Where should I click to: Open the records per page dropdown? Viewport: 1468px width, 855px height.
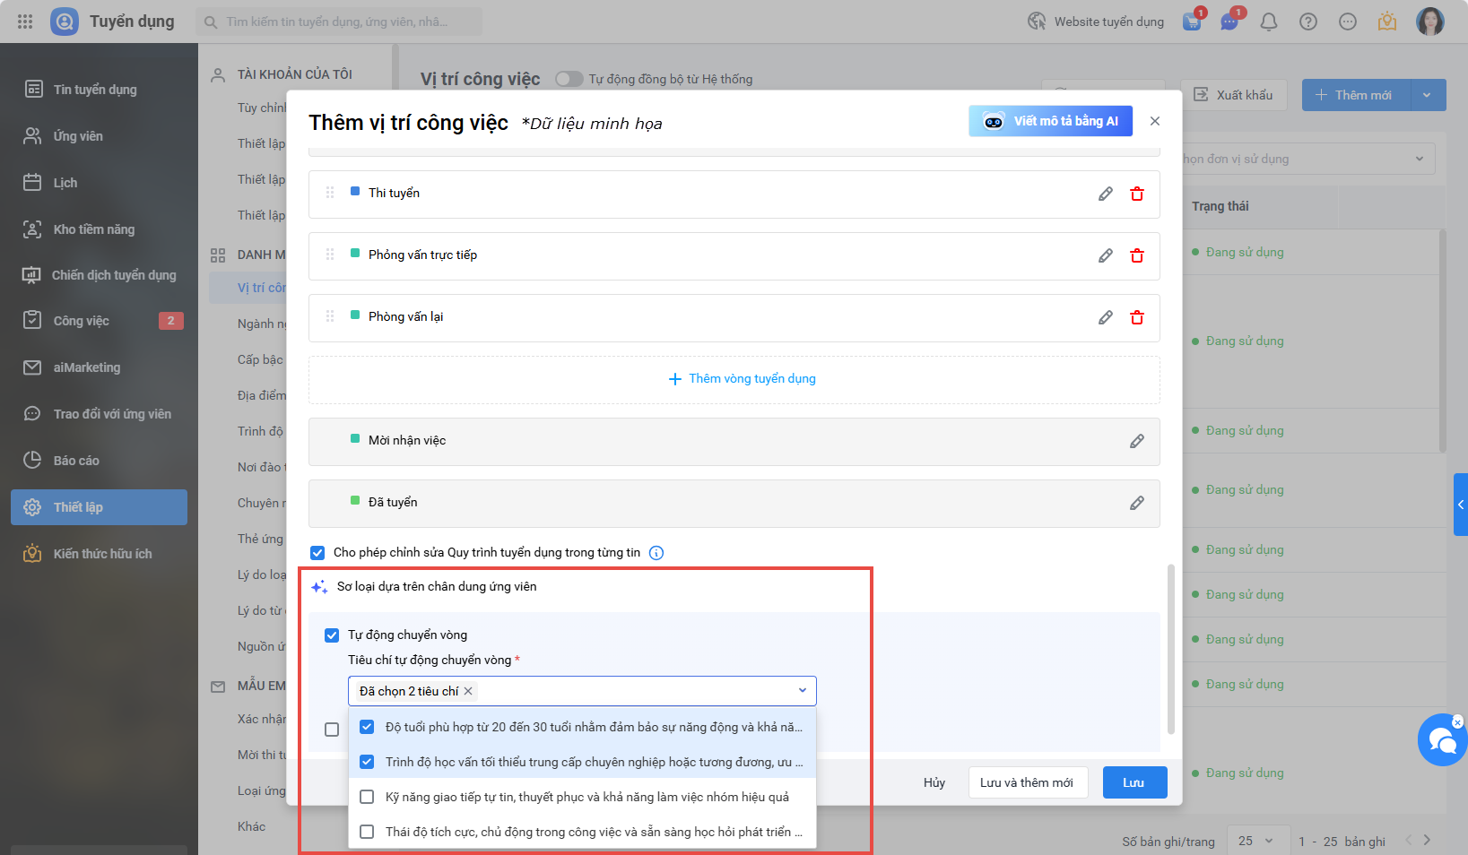pyautogui.click(x=1256, y=841)
